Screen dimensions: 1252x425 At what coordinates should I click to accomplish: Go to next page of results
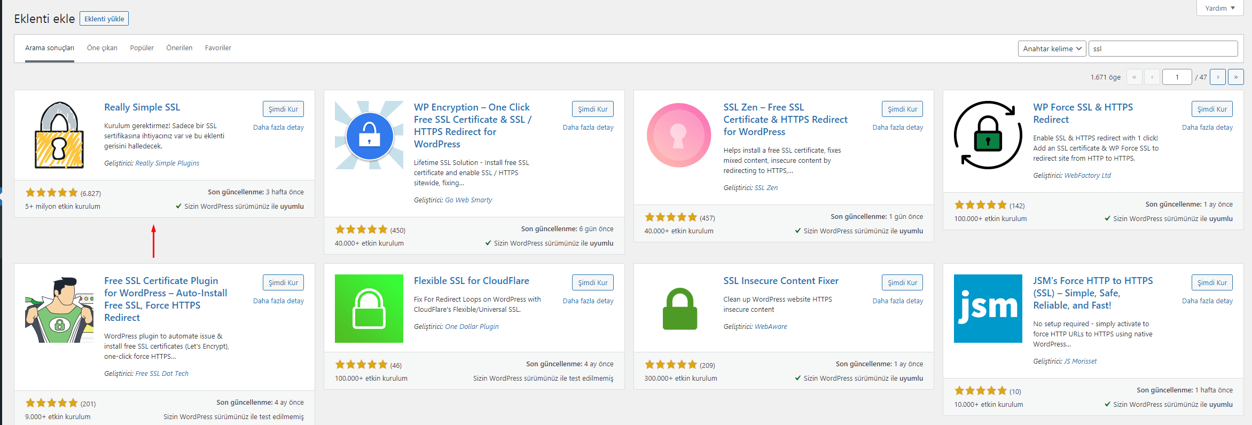(x=1218, y=77)
